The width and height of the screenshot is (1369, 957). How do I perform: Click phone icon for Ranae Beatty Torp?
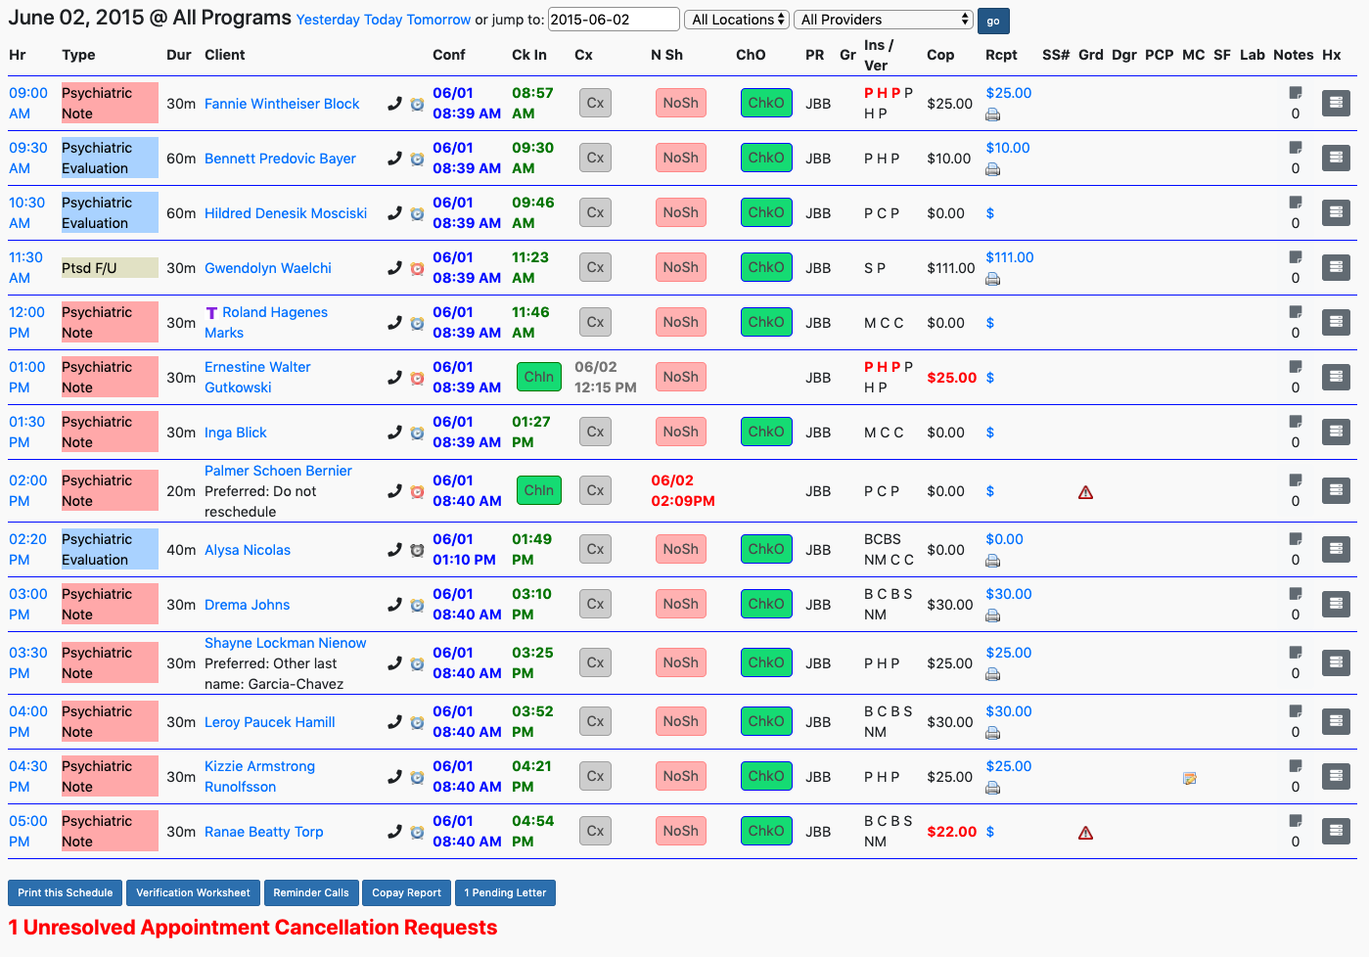coord(394,832)
